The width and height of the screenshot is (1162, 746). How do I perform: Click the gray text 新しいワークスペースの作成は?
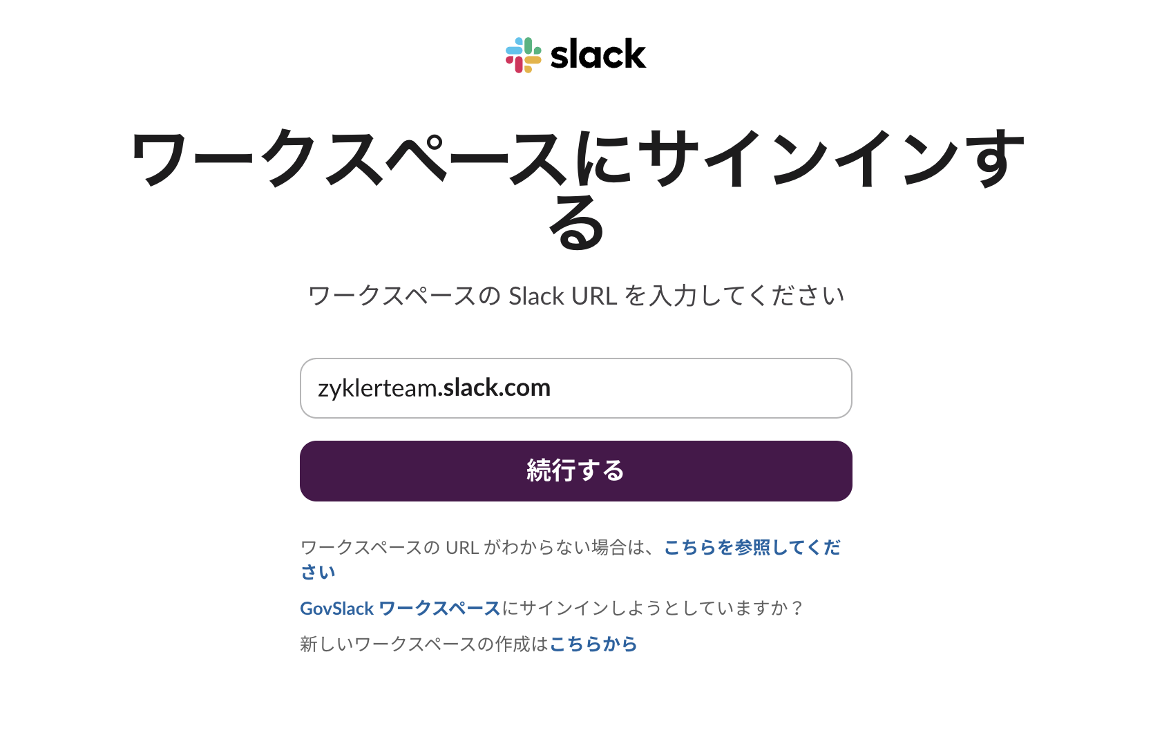click(x=424, y=644)
